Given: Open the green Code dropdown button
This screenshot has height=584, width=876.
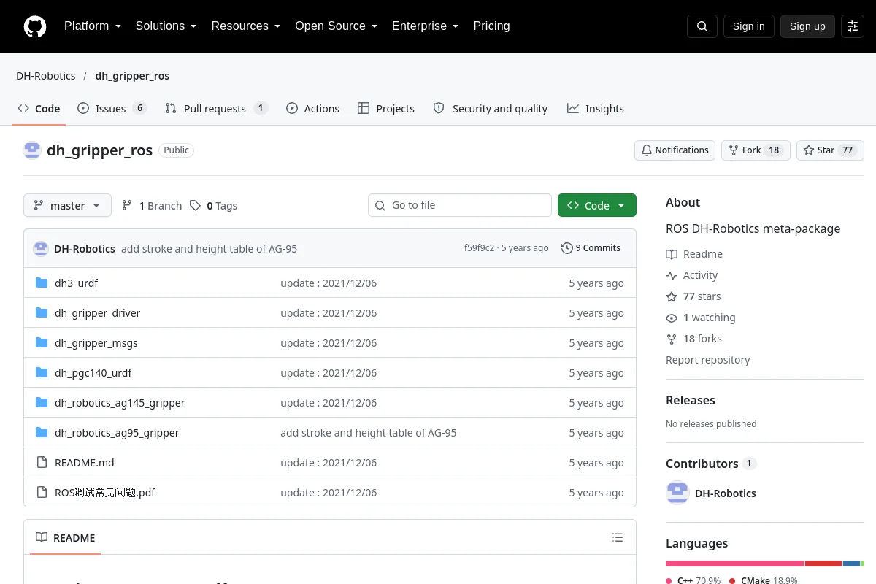Looking at the screenshot, I should pyautogui.click(x=597, y=206).
